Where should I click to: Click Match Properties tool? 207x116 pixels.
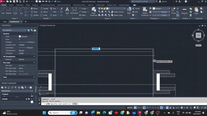(145, 12)
